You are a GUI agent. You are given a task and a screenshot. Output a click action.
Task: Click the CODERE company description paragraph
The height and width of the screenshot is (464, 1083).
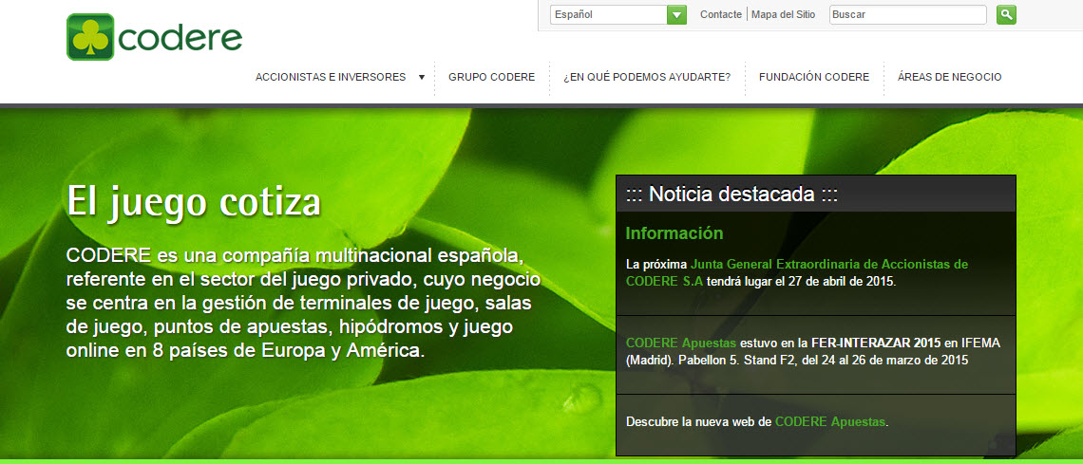303,304
